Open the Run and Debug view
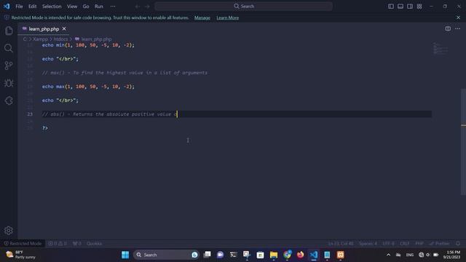The image size is (466, 262). (9, 83)
